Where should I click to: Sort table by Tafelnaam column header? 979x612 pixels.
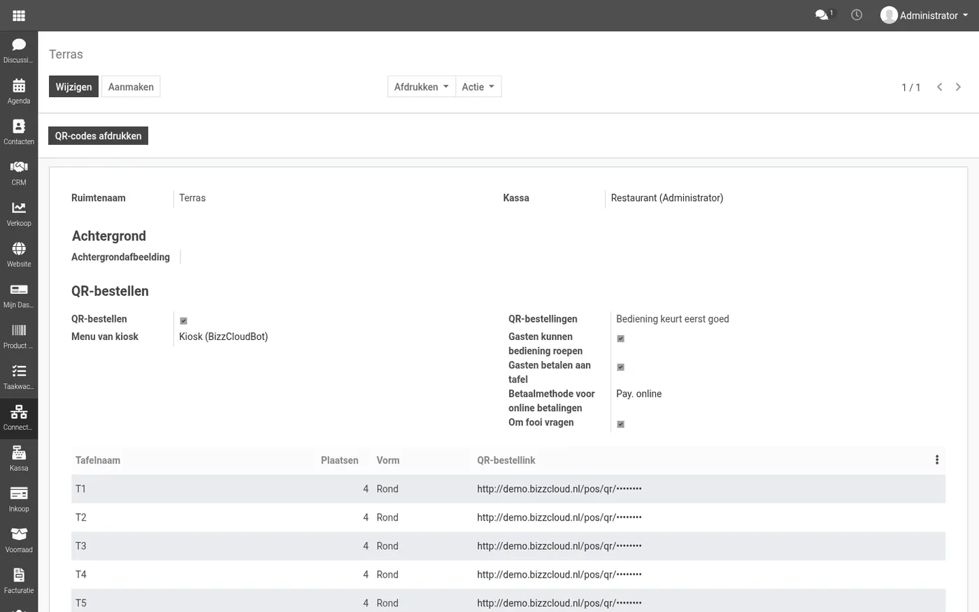pos(98,460)
